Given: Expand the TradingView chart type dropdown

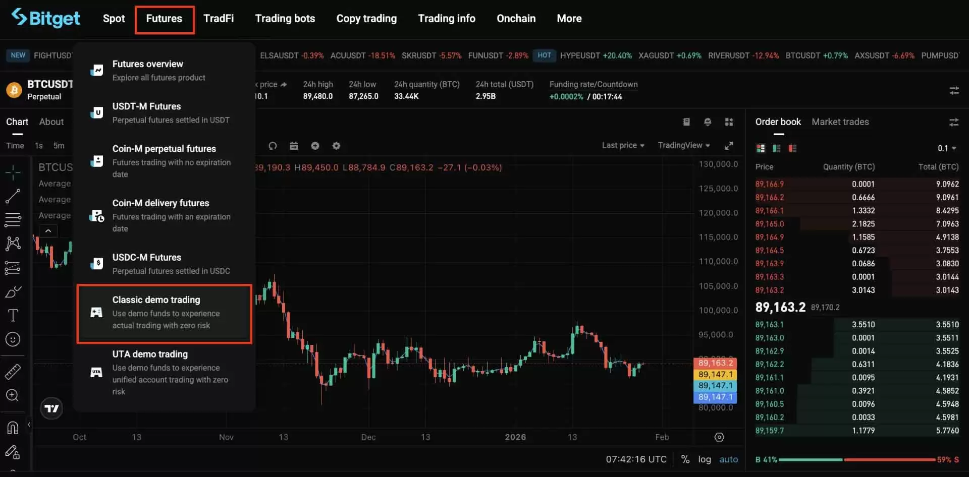Looking at the screenshot, I should click(683, 145).
